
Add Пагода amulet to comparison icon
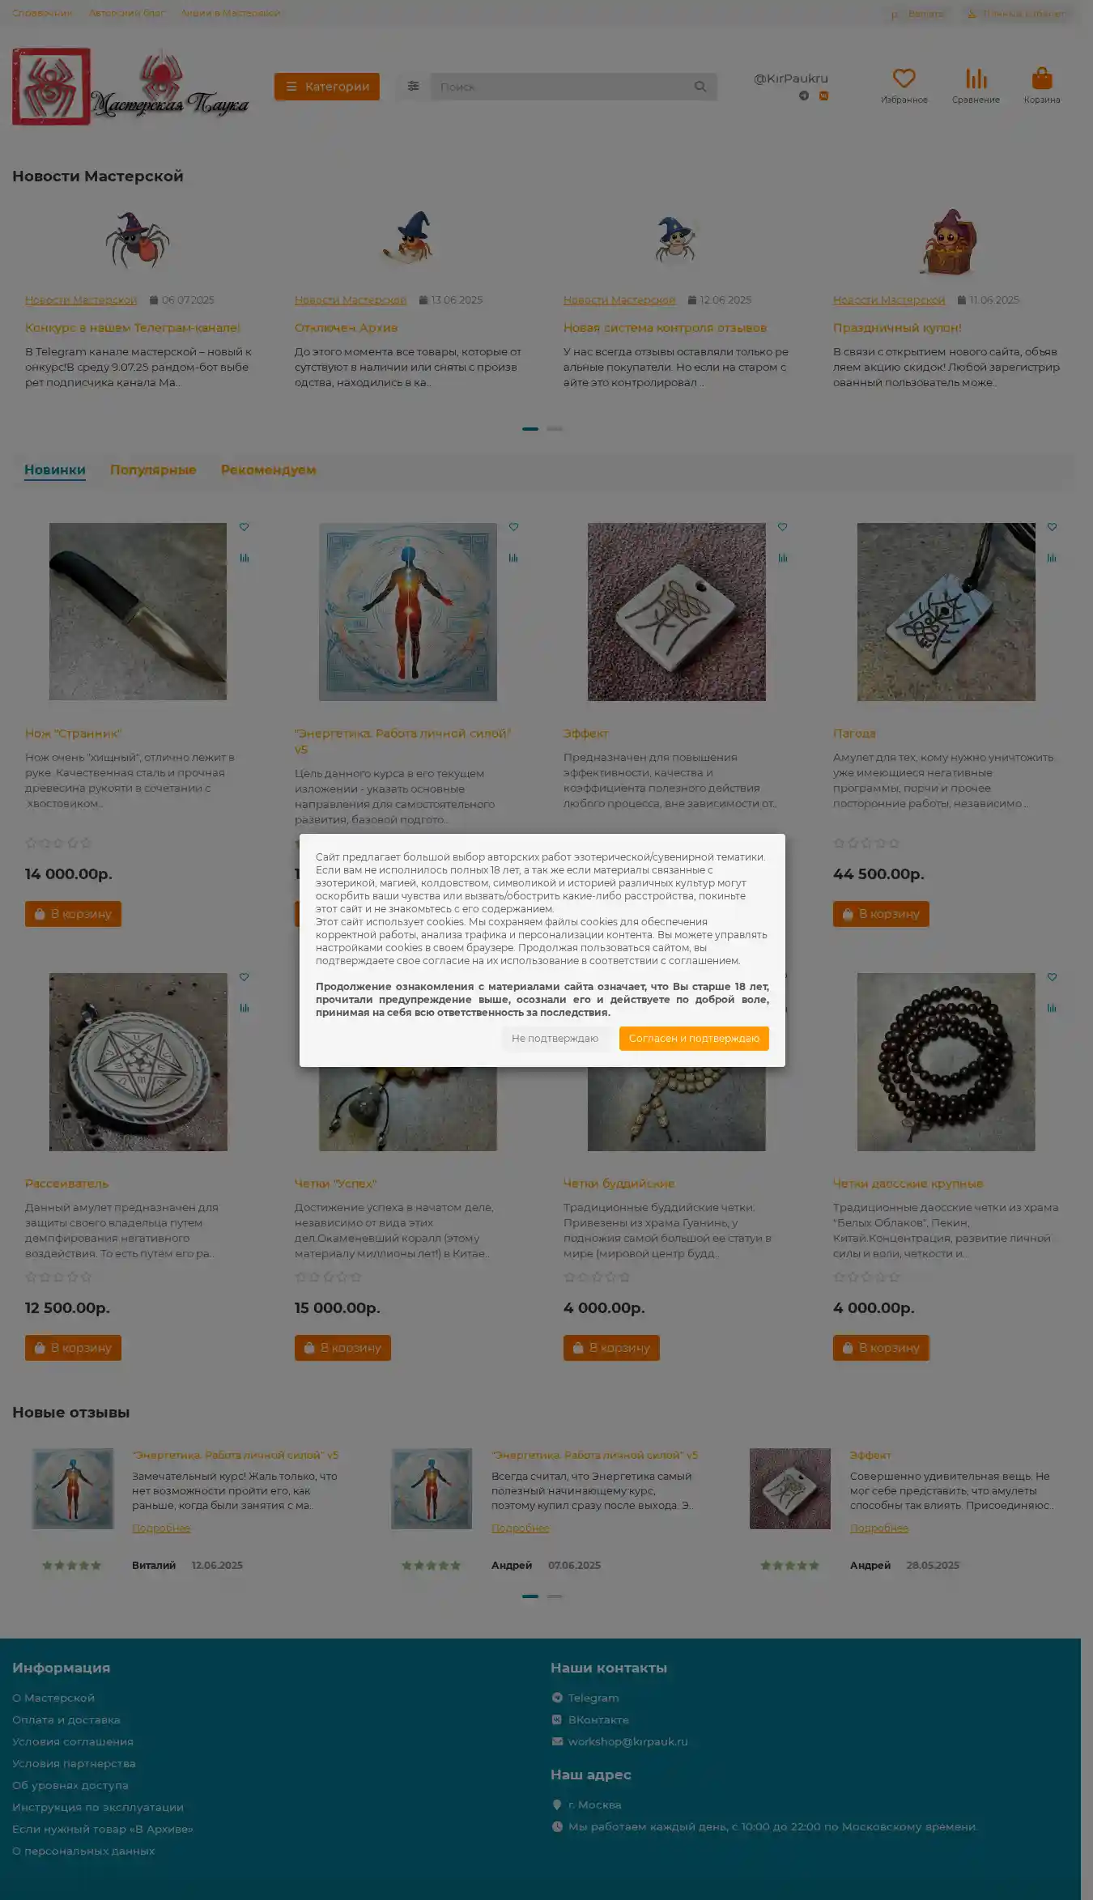click(x=1052, y=558)
